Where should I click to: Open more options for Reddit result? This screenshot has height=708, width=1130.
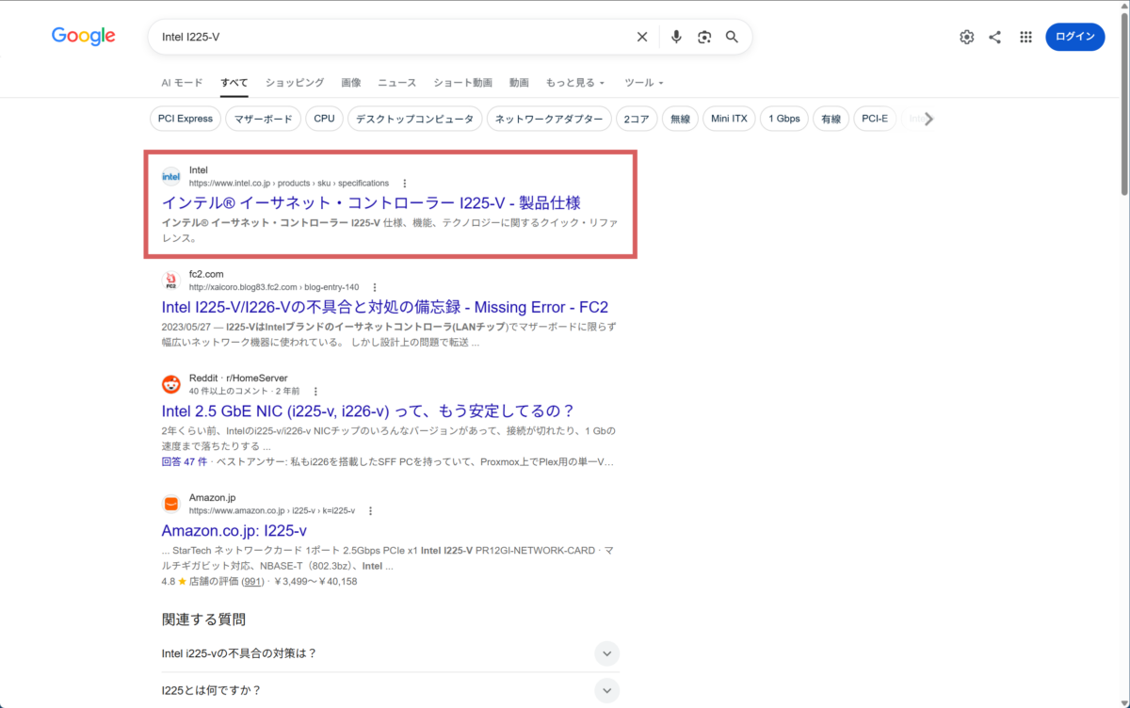coord(315,391)
